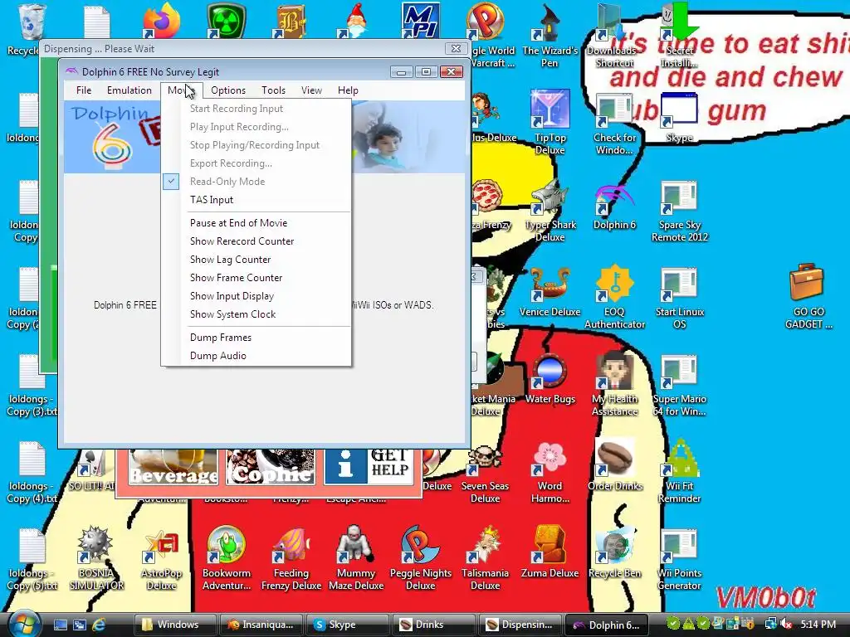This screenshot has height=637, width=850.
Task: Select Export Recording entry
Action: pyautogui.click(x=256, y=163)
